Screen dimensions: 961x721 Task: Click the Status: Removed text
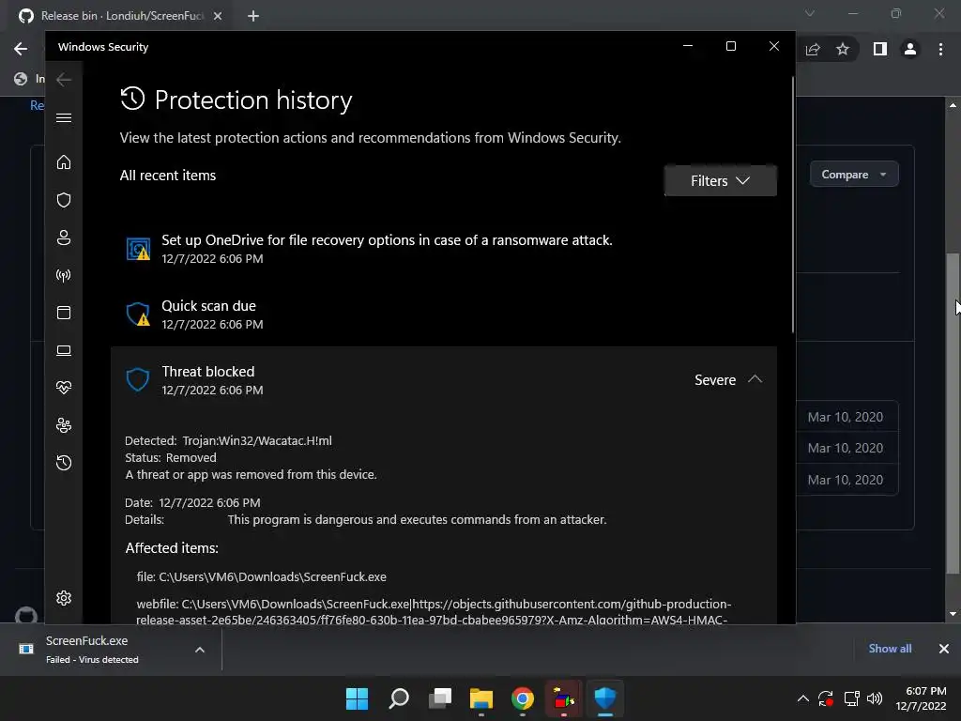click(171, 458)
